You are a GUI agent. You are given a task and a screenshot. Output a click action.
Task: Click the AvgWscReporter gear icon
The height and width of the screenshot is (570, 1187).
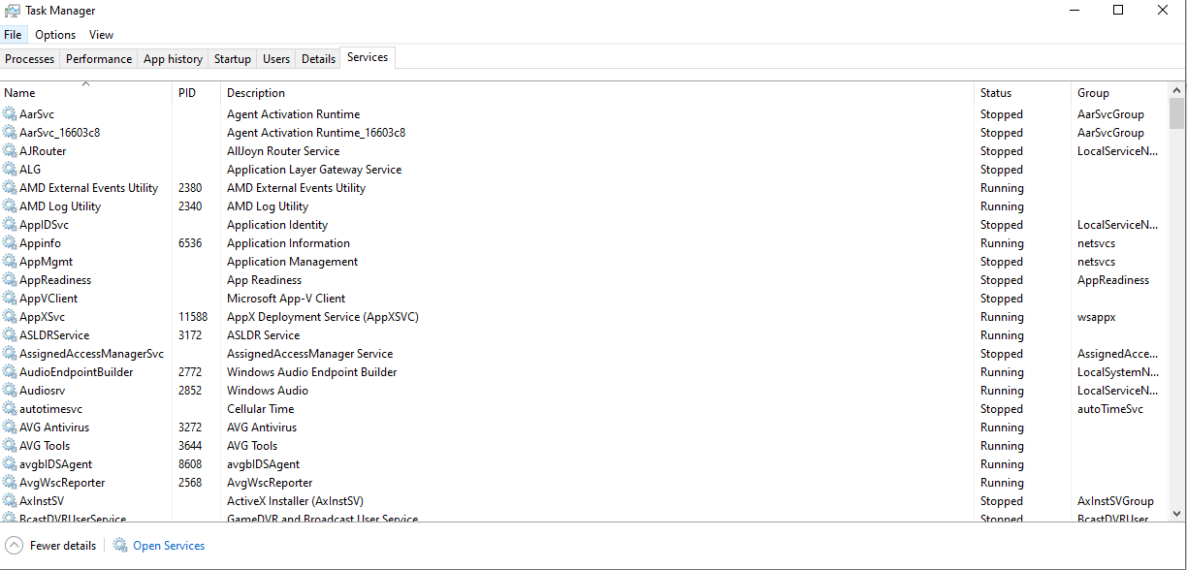10,483
